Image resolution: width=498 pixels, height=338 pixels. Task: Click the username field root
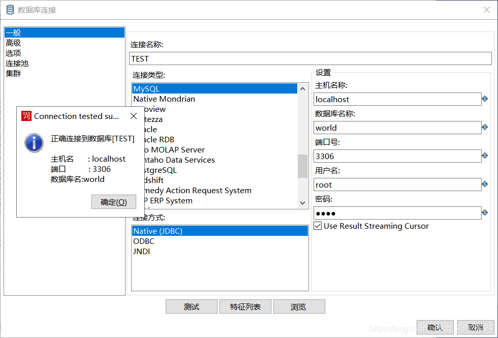point(397,185)
